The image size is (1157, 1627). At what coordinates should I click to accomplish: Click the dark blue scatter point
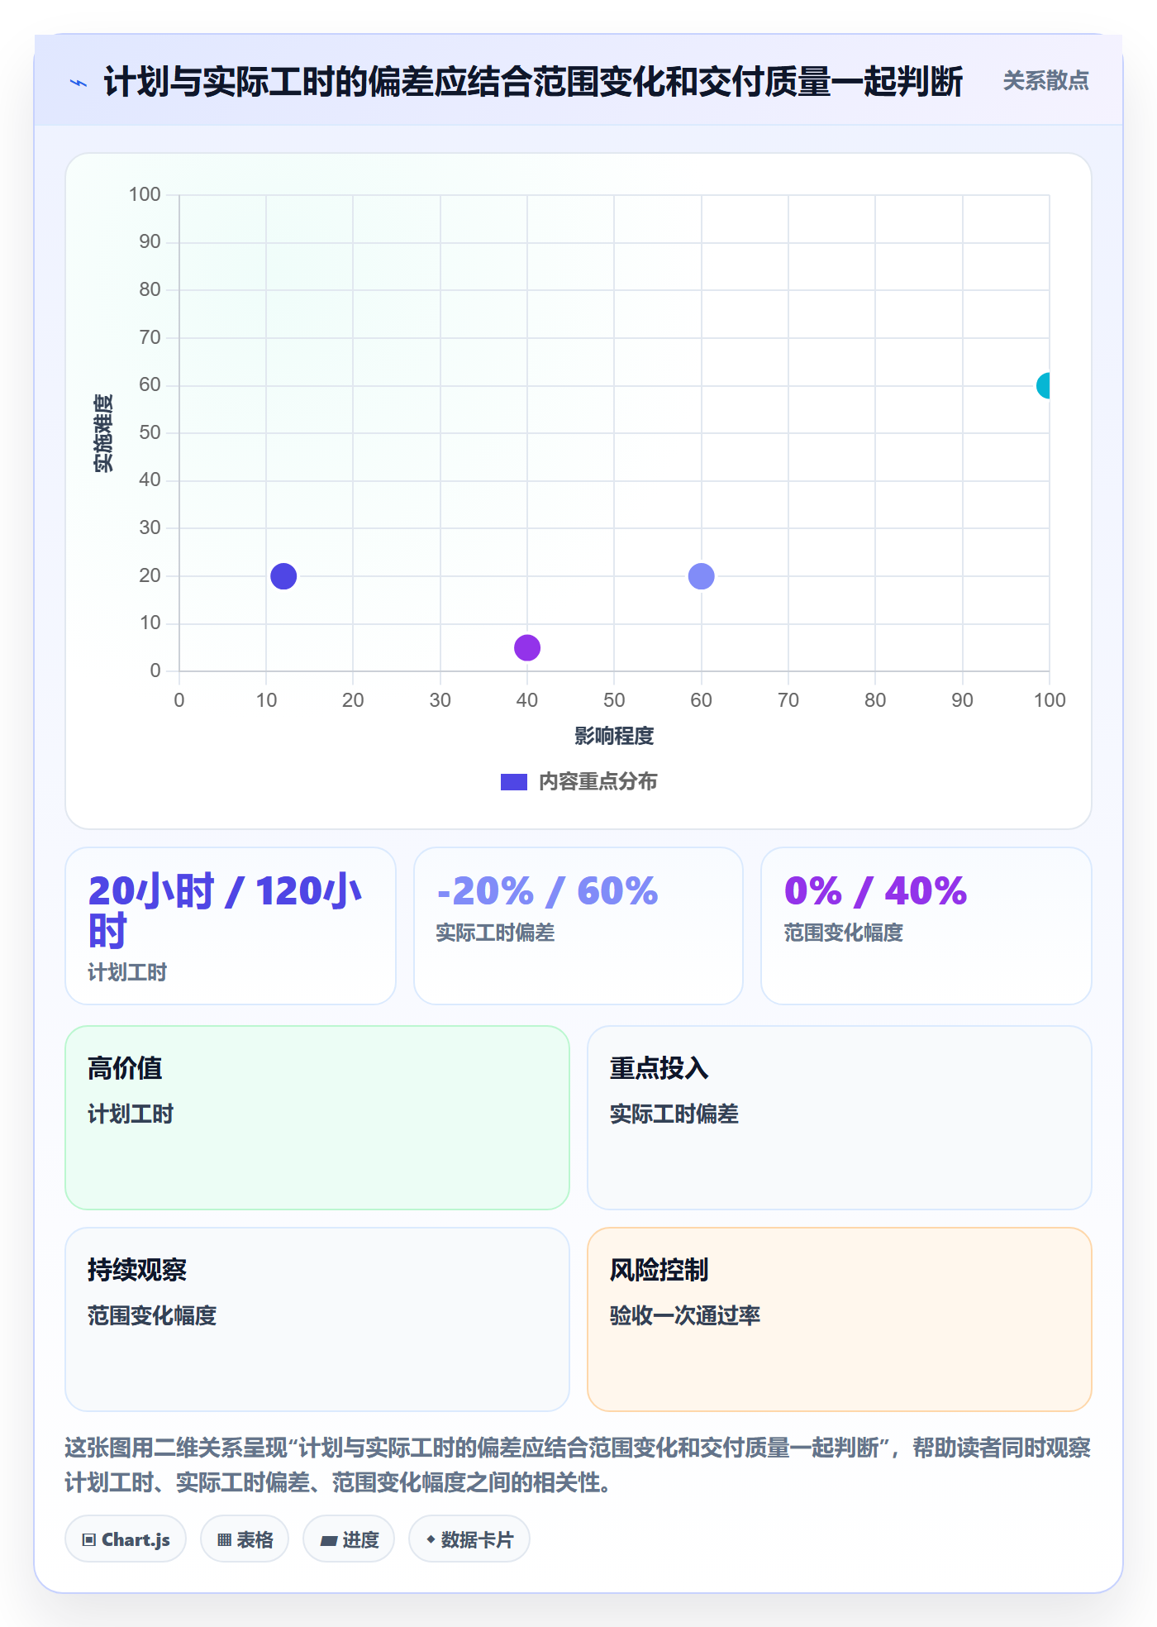click(283, 576)
